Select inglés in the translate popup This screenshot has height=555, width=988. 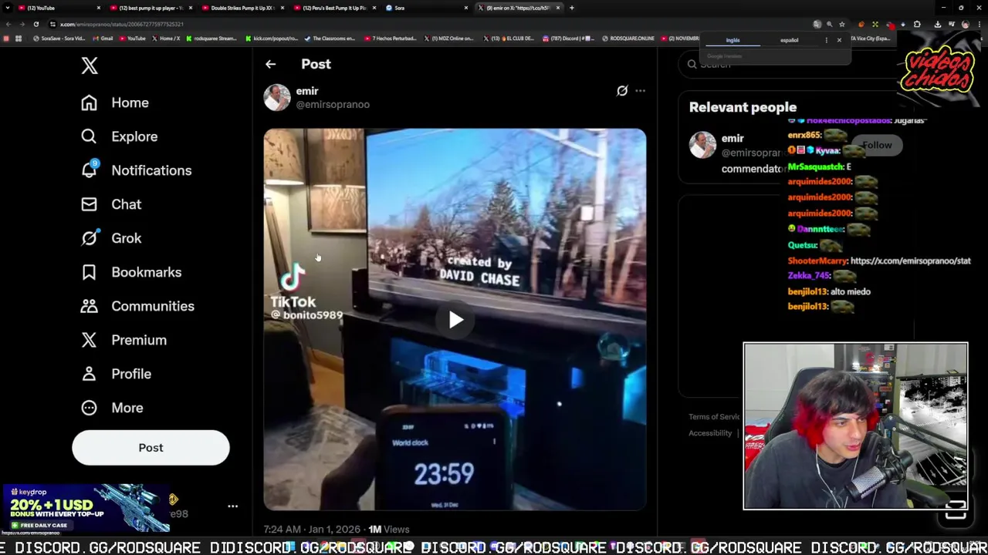733,40
